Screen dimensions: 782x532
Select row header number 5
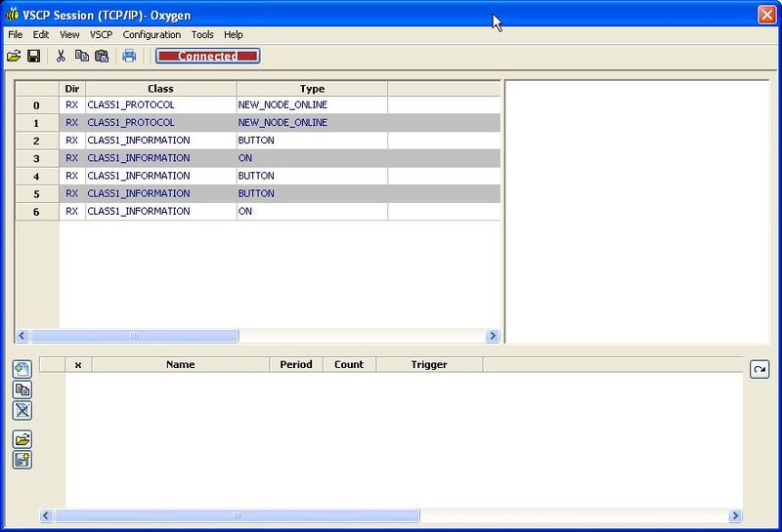[36, 193]
